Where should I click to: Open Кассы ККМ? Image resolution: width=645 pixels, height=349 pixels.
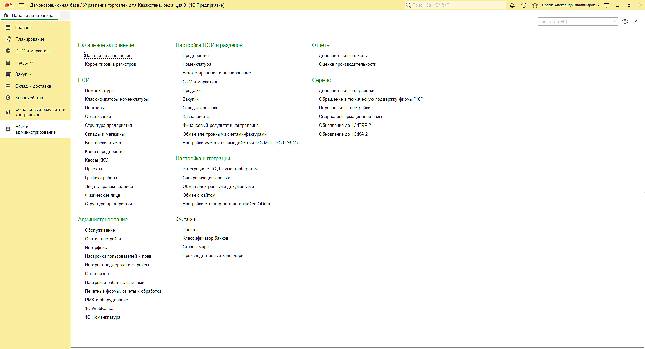point(97,160)
